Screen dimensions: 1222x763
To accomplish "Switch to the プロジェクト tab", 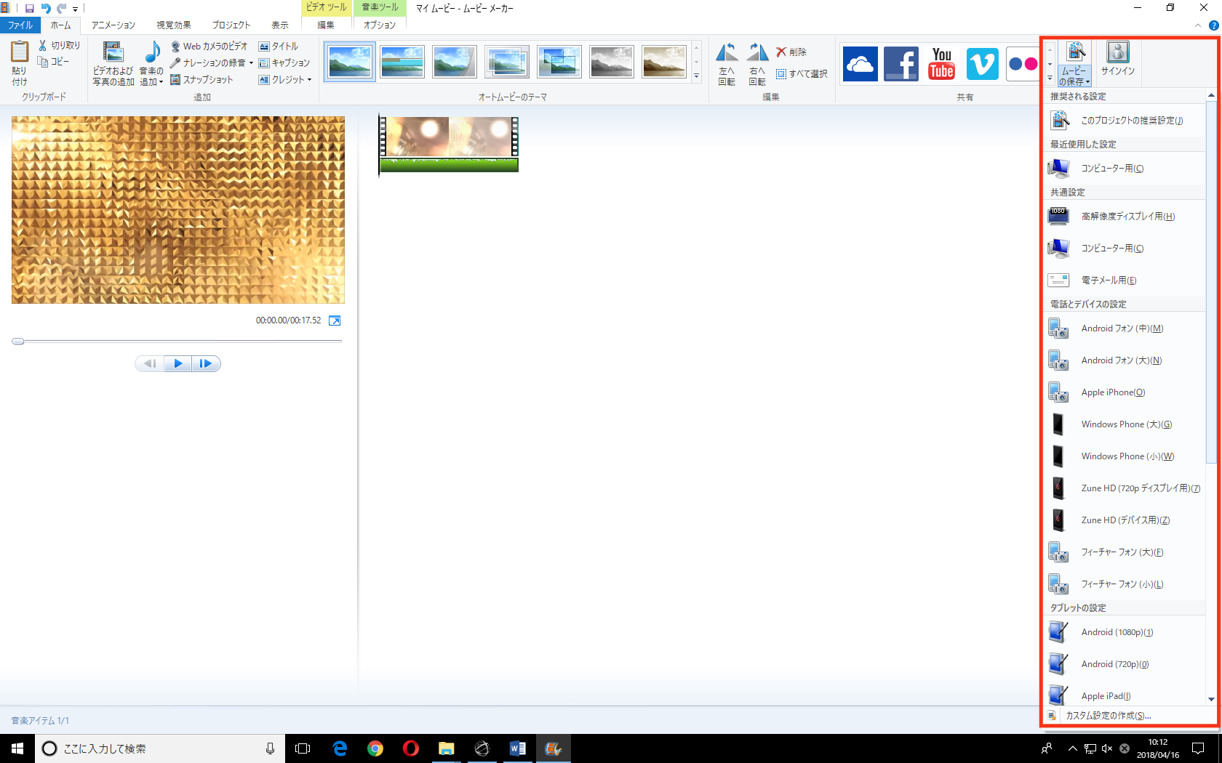I will pyautogui.click(x=231, y=25).
